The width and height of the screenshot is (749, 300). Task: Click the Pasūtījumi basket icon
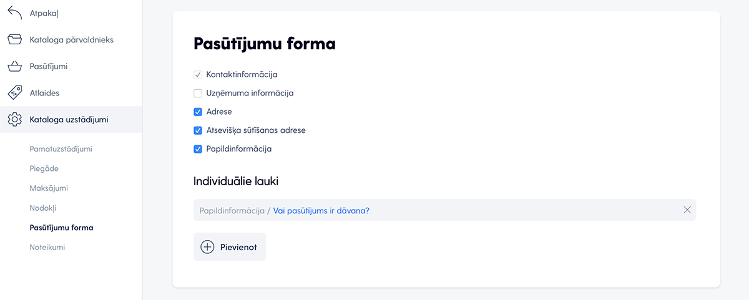(14, 66)
